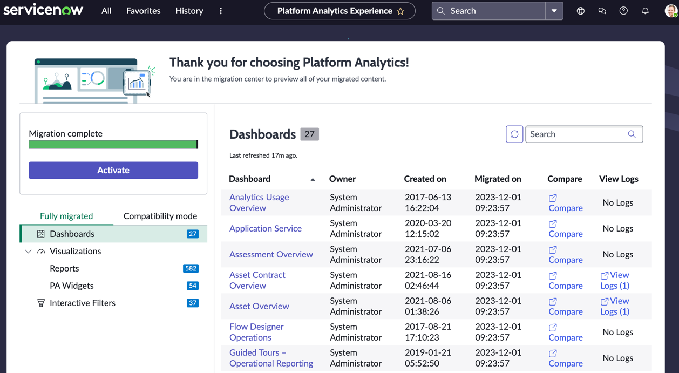Viewport: 679px width, 373px height.
Task: Open the Application Service dashboard link
Action: 266,228
